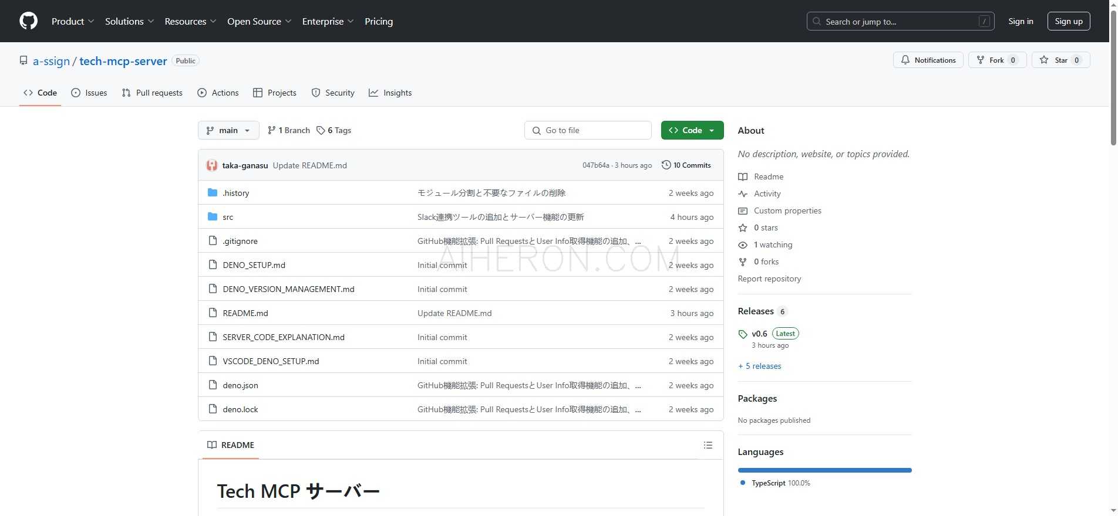Open the README outline list icon
Viewport: 1118px width, 516px height.
(708, 445)
